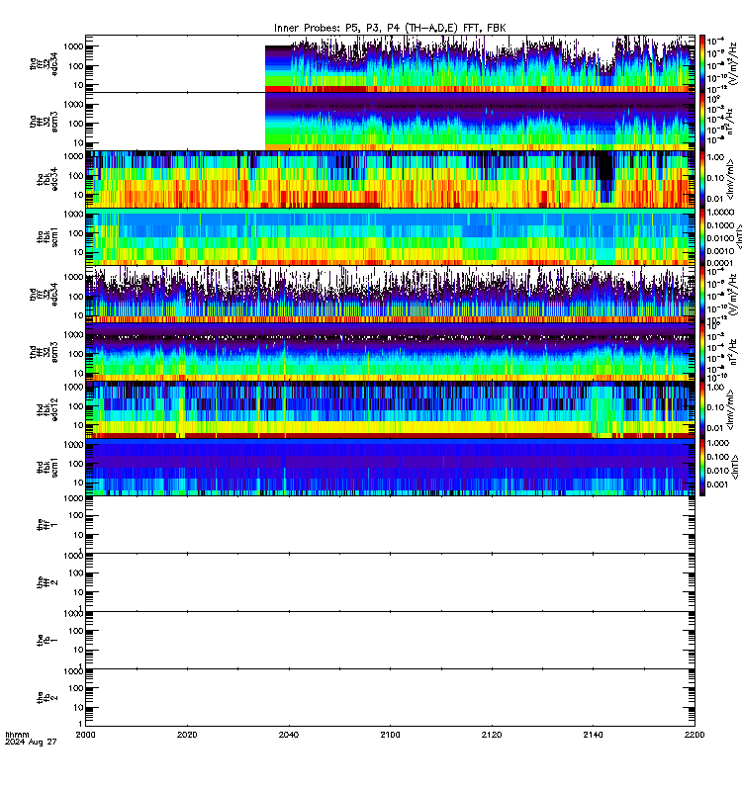The height and width of the screenshot is (791, 742).
Task: Click the "100" y-axis tick of tha fbk scm1
Action: coord(76,233)
